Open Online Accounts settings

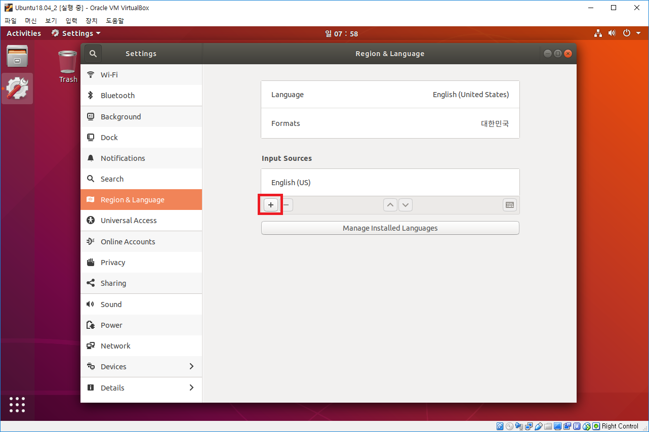[141, 242]
